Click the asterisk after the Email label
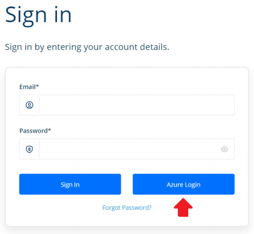This screenshot has height=234, width=254. [38, 86]
